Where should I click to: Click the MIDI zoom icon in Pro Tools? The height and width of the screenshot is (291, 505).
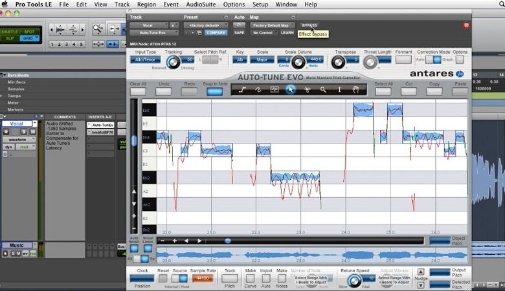pyautogui.click(x=73, y=30)
